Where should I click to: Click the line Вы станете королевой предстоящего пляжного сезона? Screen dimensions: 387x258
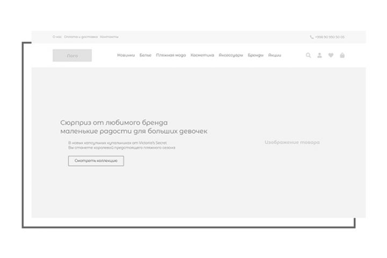(x=121, y=148)
